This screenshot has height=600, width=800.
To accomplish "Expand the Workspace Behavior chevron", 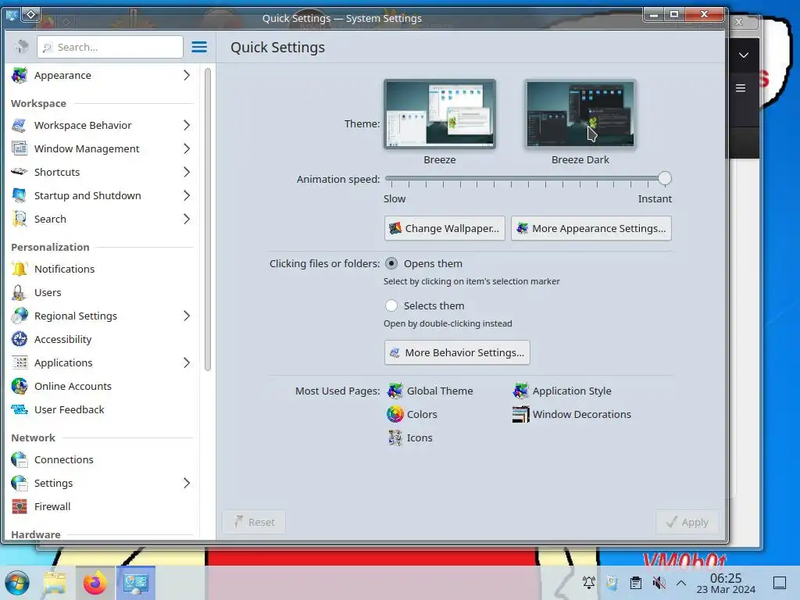I will (x=187, y=125).
